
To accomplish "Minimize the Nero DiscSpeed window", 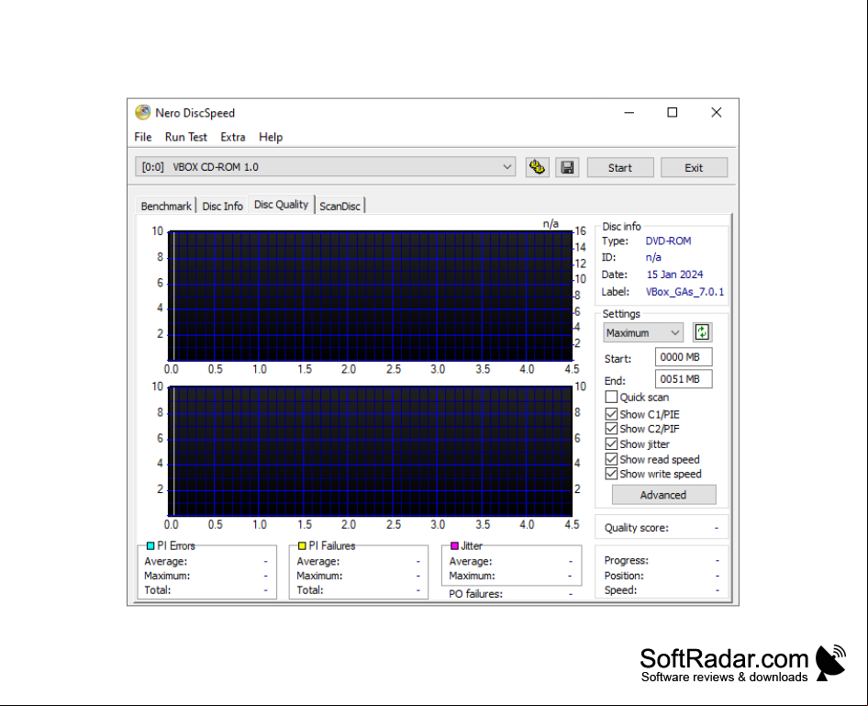I will (x=629, y=112).
